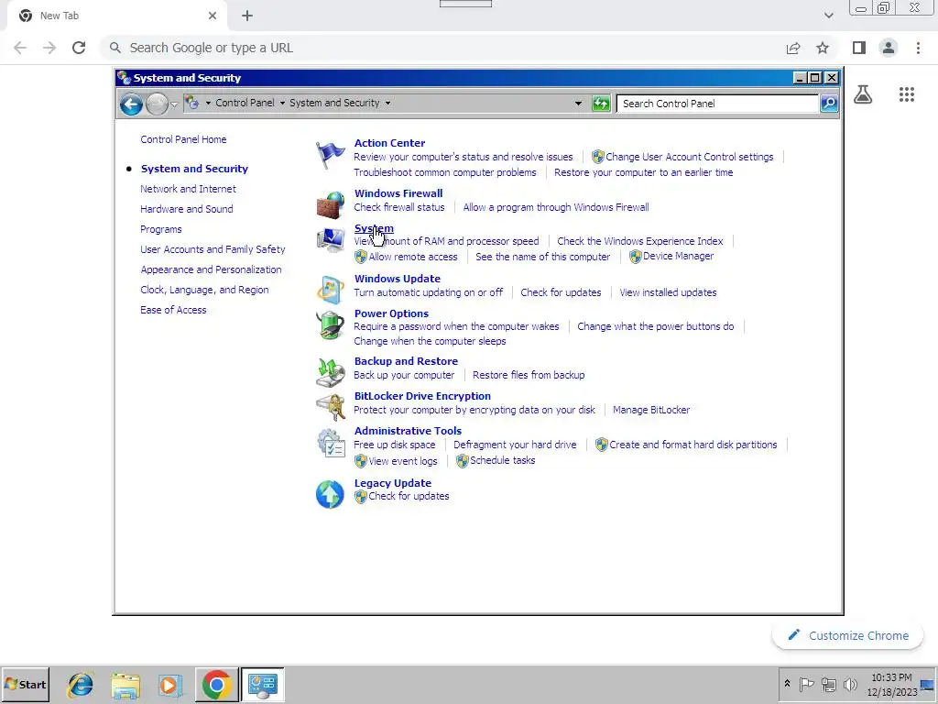
Task: Open the Start menu
Action: [25, 684]
